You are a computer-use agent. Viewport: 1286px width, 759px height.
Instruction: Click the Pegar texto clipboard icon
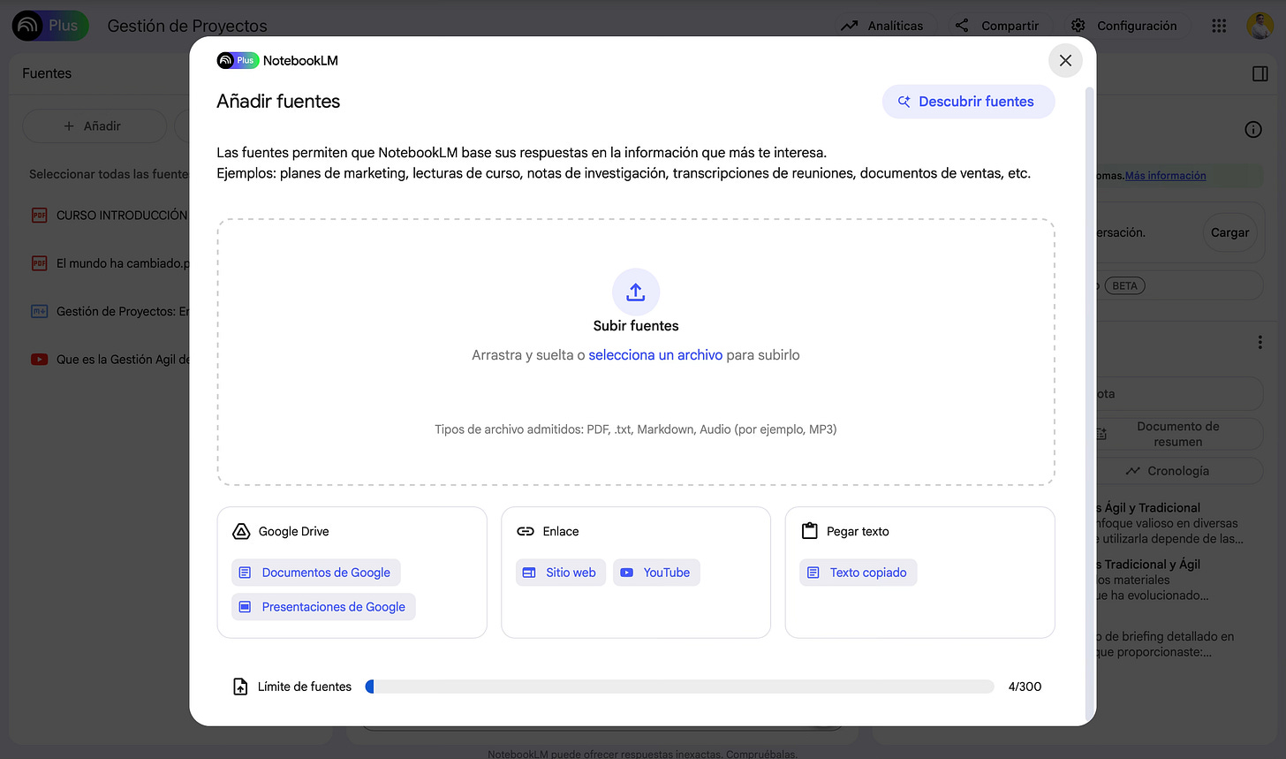(809, 531)
